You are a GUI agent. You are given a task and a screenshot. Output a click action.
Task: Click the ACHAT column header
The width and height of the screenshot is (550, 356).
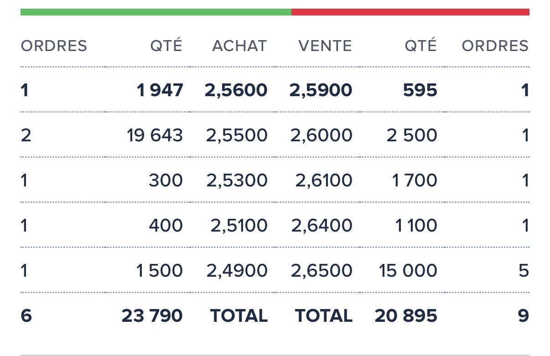point(239,46)
